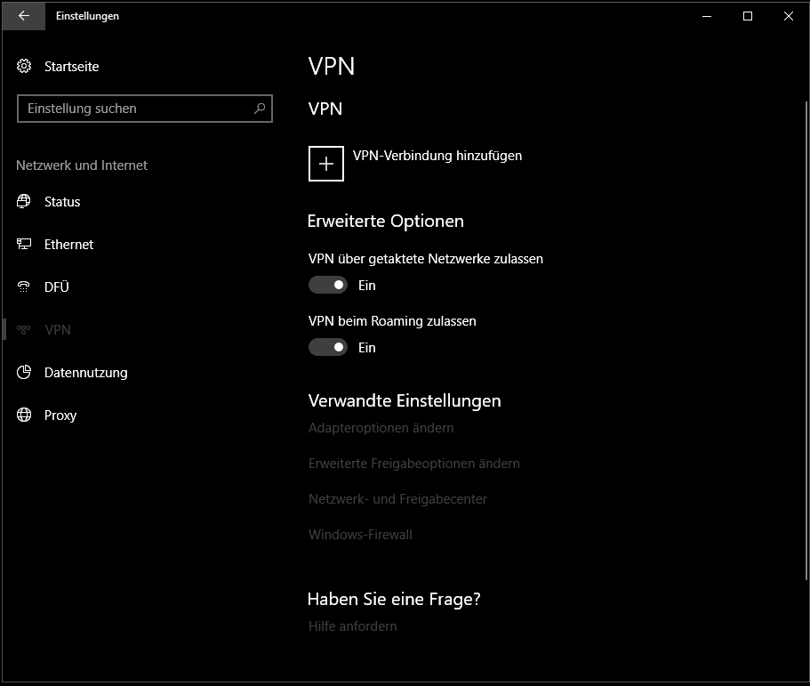Toggle VPN über getaktete Netzwerke zulassen
Viewport: 810px width, 686px height.
pos(328,286)
